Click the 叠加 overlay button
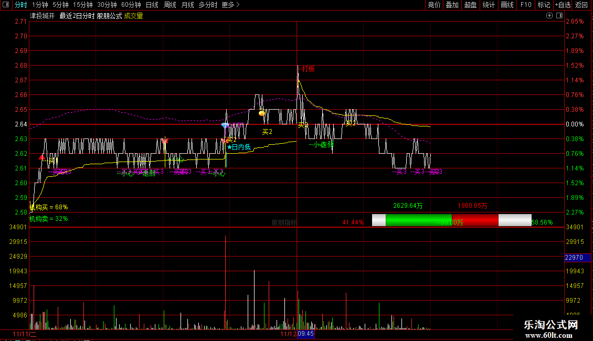 [x=452, y=5]
